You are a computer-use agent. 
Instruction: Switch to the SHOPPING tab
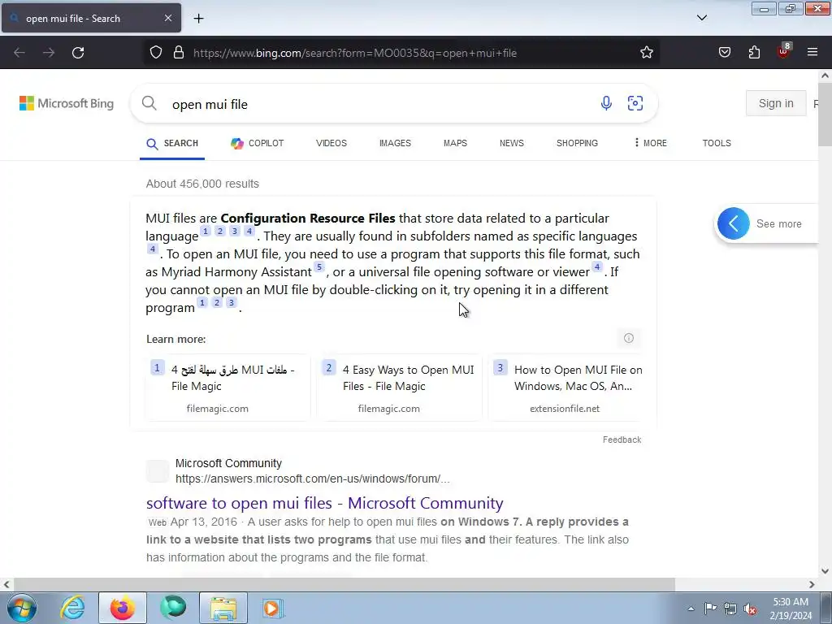coord(577,143)
